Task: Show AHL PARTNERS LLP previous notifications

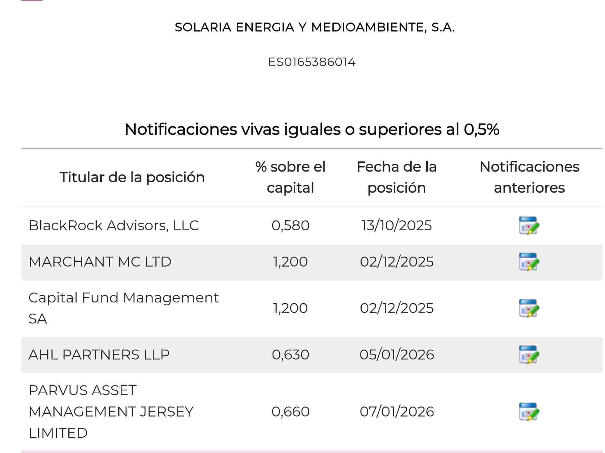Action: (x=528, y=355)
